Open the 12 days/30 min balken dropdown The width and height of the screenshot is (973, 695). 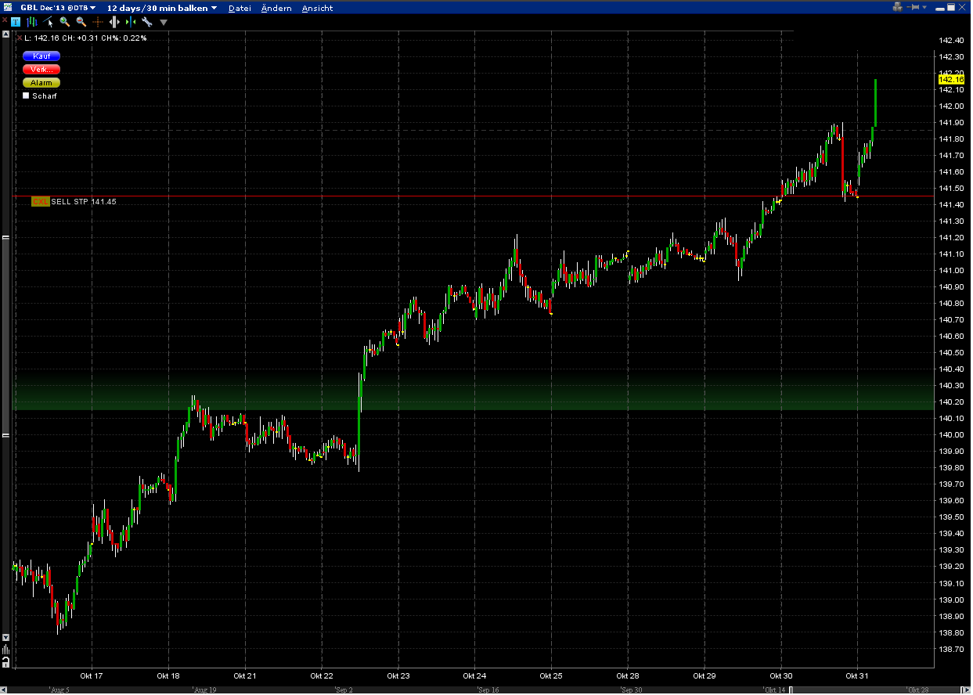(x=161, y=8)
